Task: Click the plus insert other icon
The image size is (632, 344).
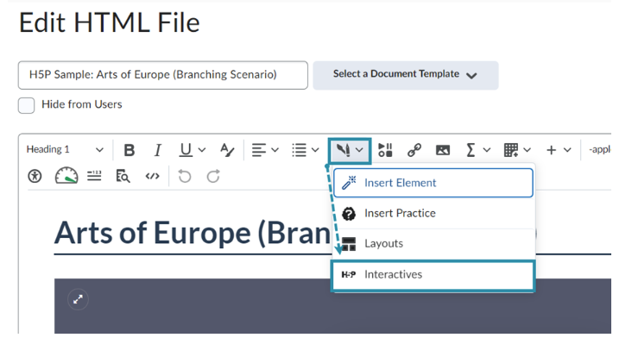Action: pyautogui.click(x=551, y=150)
